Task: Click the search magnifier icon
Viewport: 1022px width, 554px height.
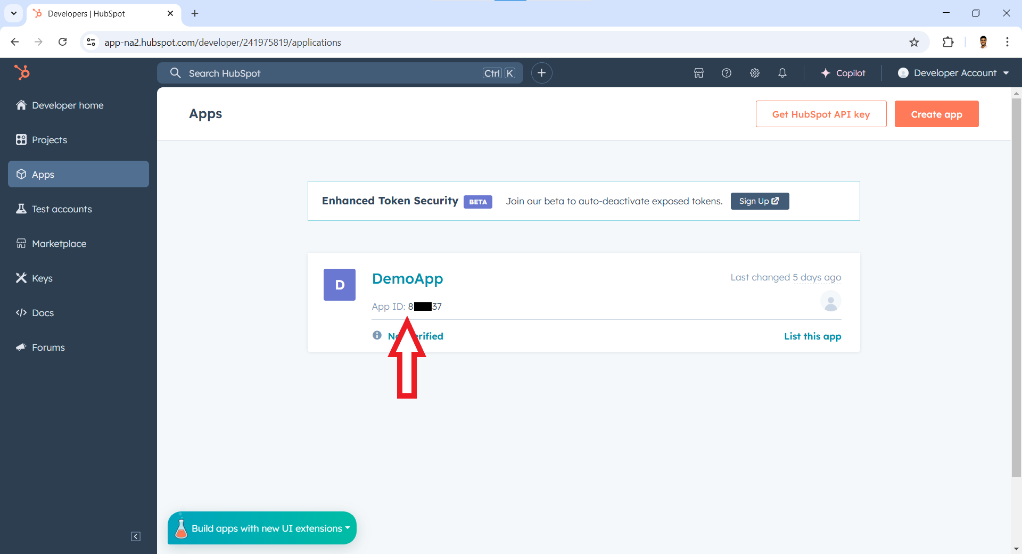Action: click(x=175, y=73)
